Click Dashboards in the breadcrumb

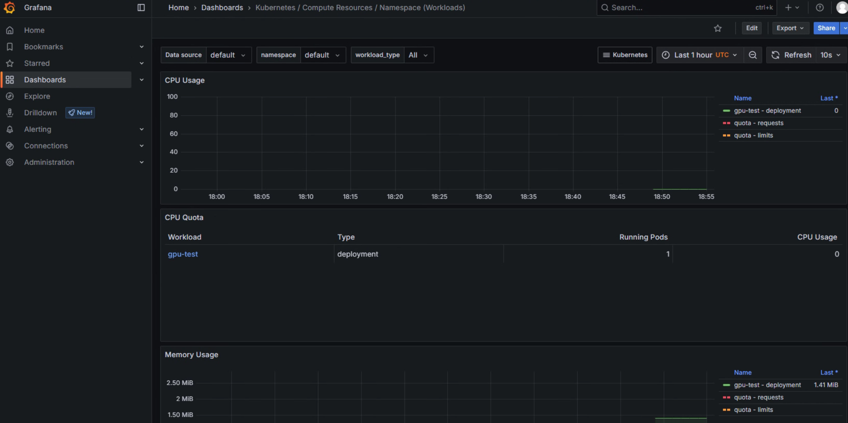tap(222, 8)
